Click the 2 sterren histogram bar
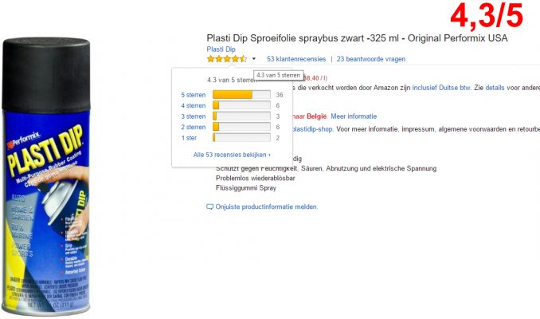Viewport: 540px width, 319px height. click(241, 127)
